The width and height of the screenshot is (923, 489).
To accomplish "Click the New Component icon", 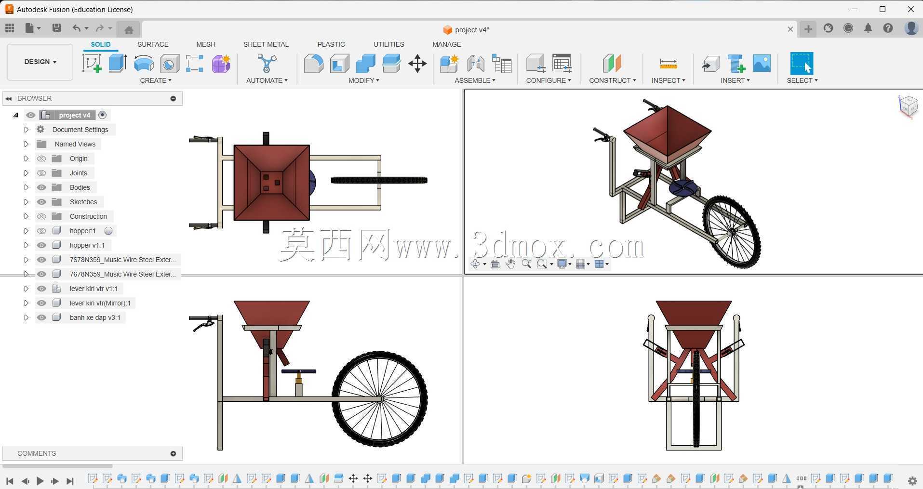I will point(449,63).
